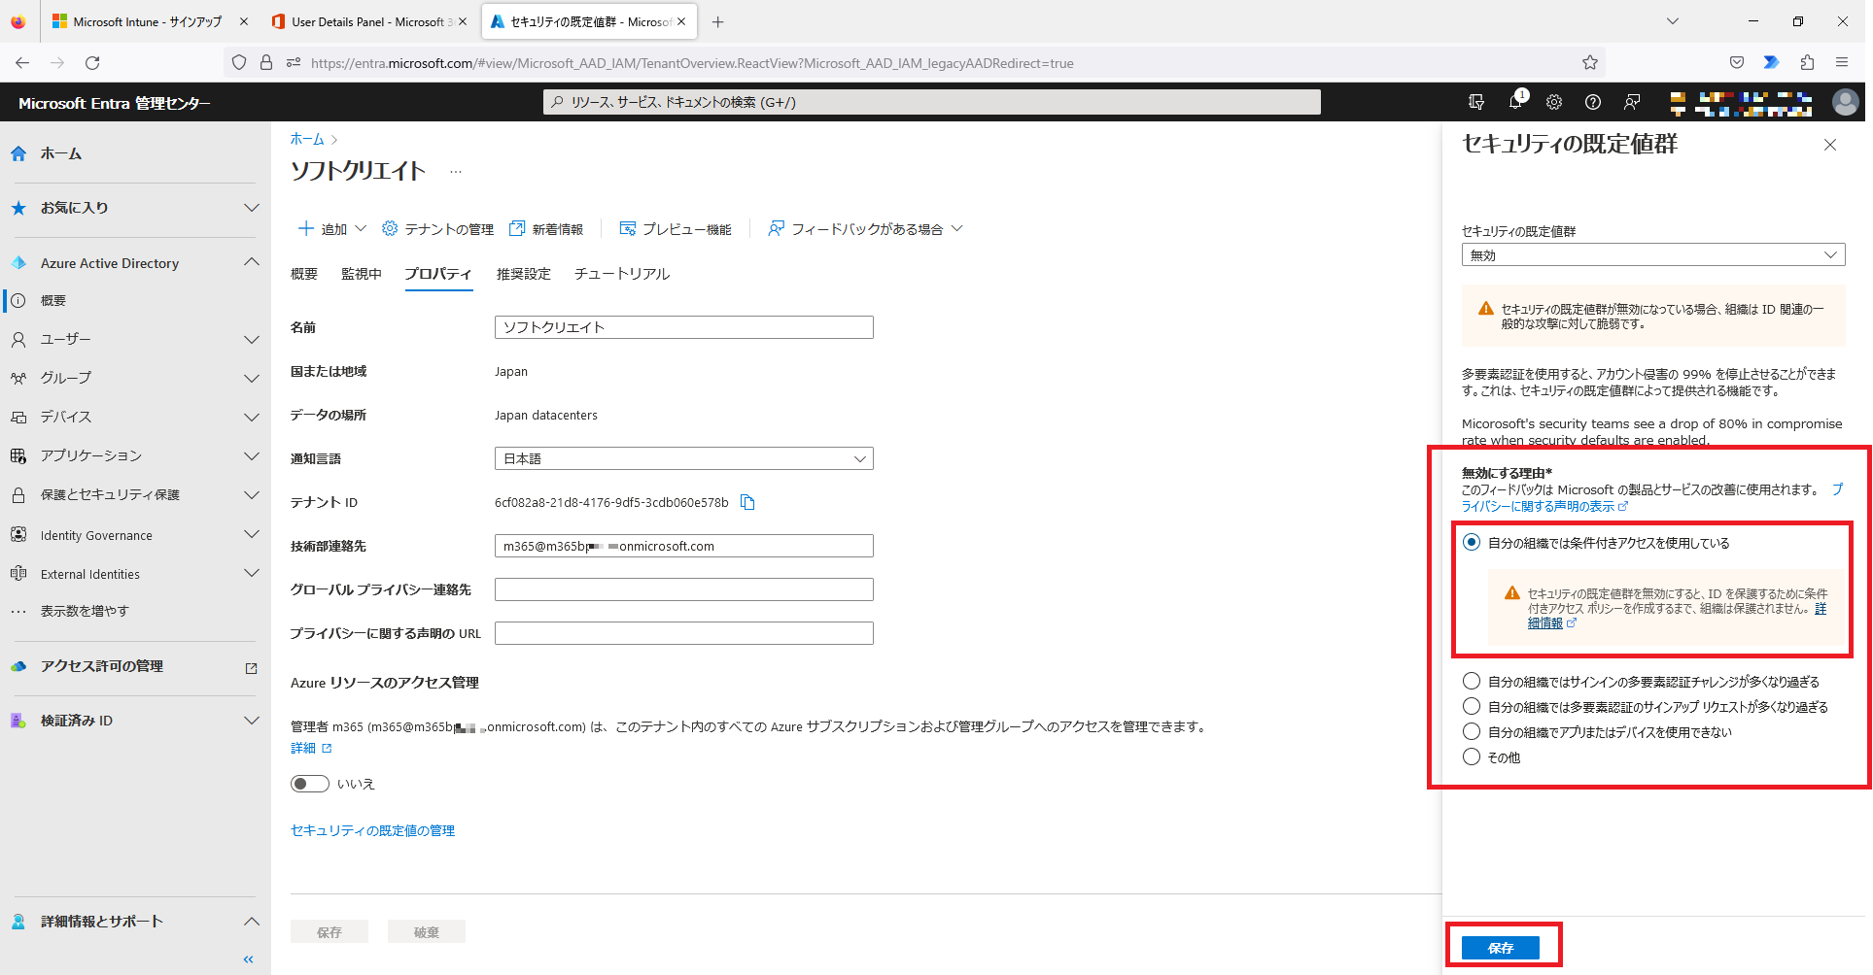Collapse the Azure Active Directory section
Screen dimensions: 1873x975
pos(252,262)
